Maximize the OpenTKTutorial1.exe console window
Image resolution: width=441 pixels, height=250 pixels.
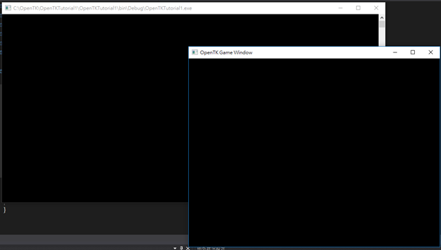coord(358,8)
